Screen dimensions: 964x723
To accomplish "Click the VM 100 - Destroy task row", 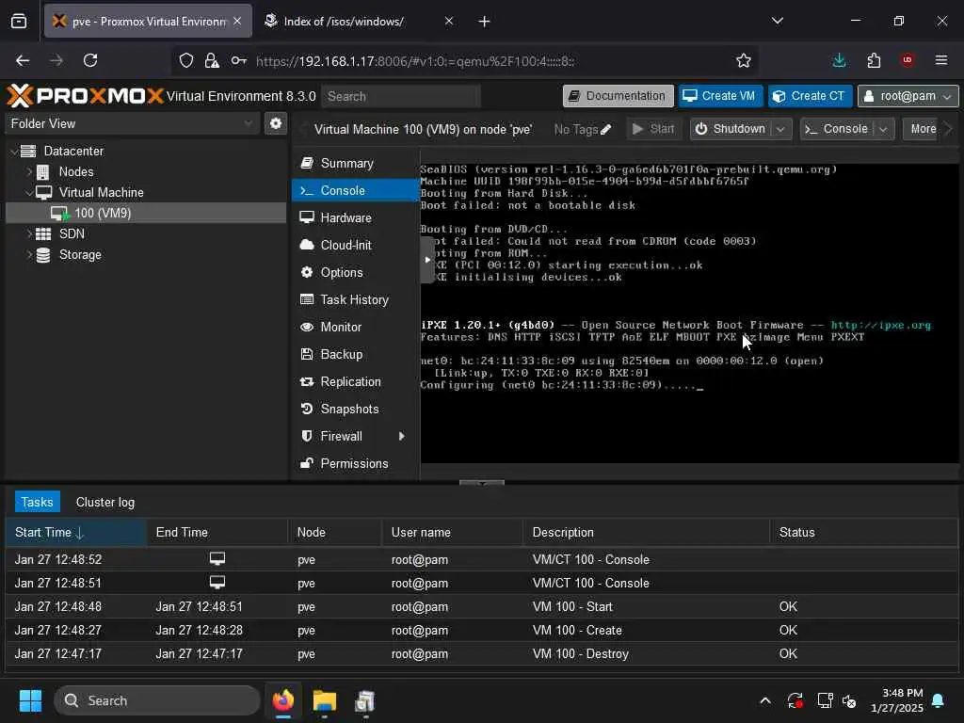I will (x=481, y=653).
